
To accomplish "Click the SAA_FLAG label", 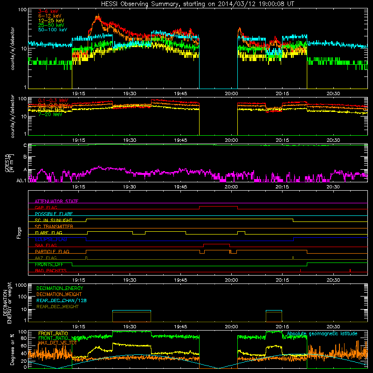I will tap(46, 245).
